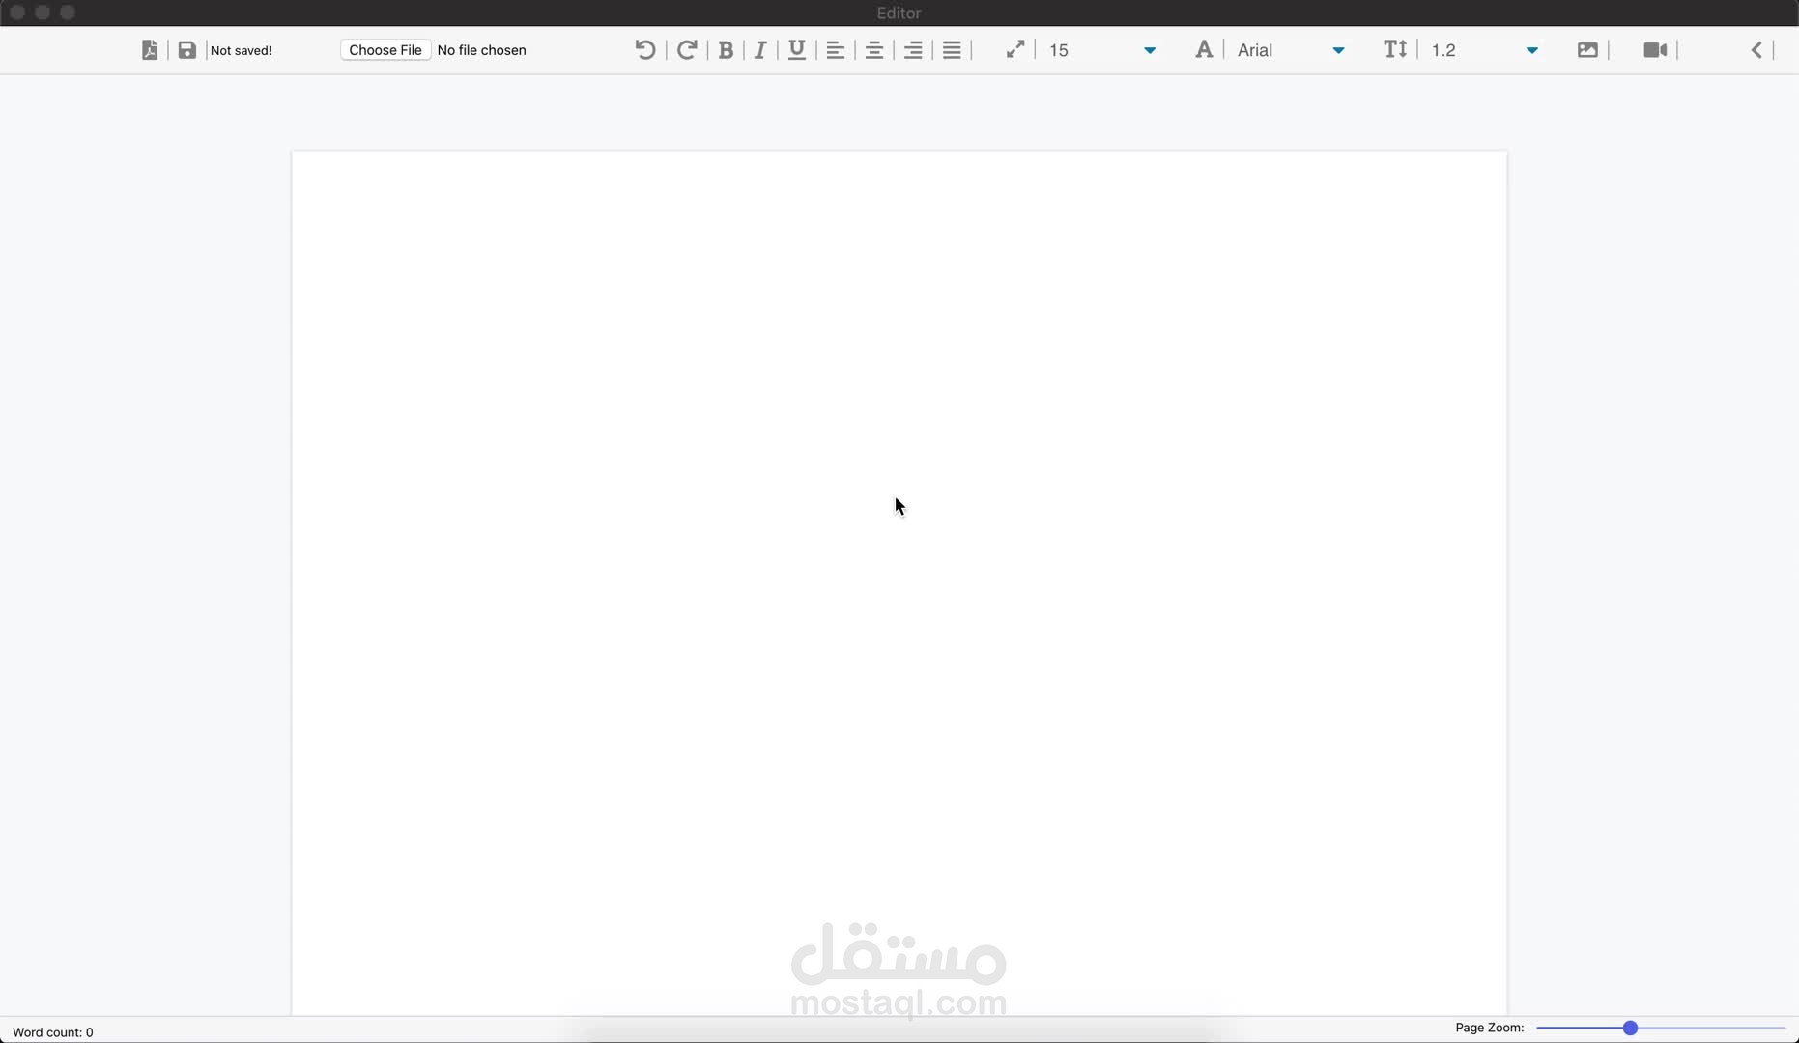Toggle bold text formatting
Viewport: 1799px width, 1043px height.
point(725,49)
